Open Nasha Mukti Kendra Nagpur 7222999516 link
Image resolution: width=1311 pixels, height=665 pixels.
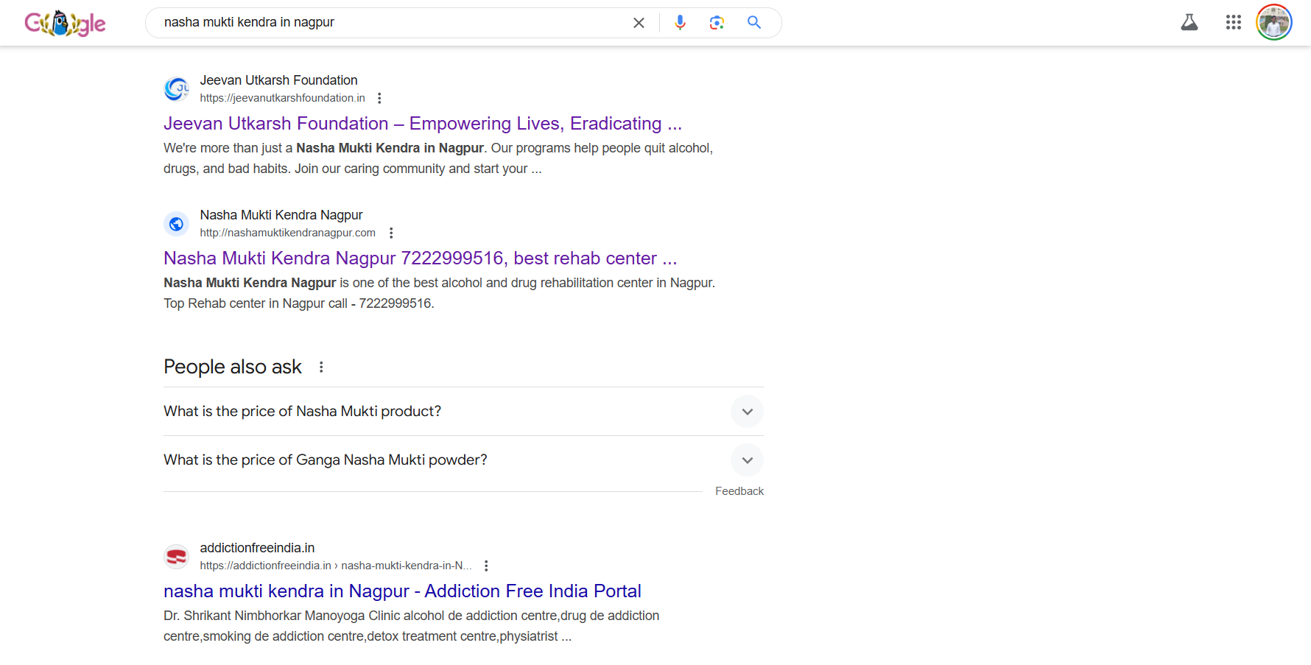(420, 258)
